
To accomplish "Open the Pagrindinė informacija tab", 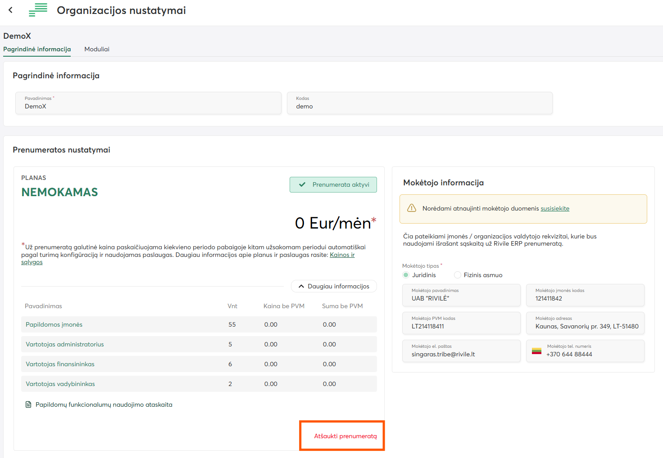I will (37, 49).
